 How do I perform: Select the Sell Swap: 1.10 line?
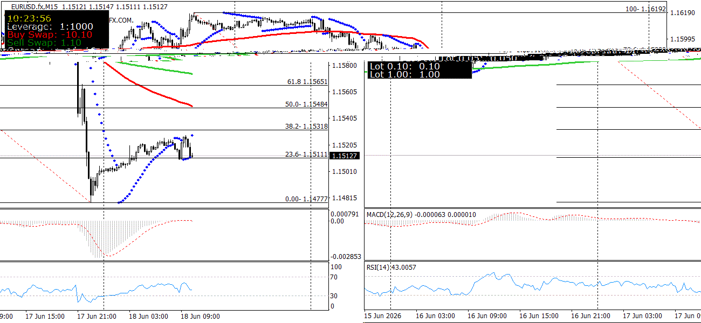(x=44, y=43)
